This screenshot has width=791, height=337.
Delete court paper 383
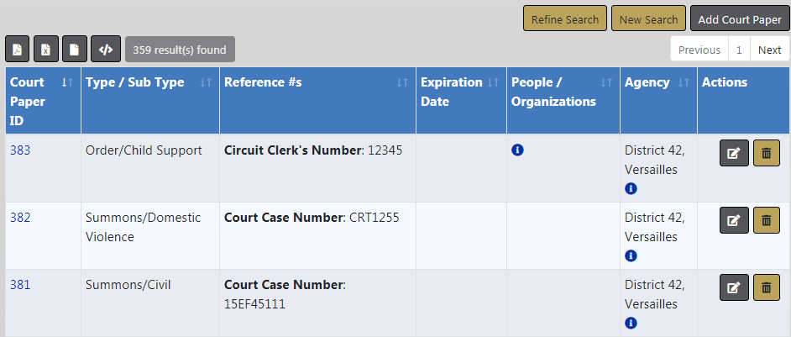[x=766, y=153]
